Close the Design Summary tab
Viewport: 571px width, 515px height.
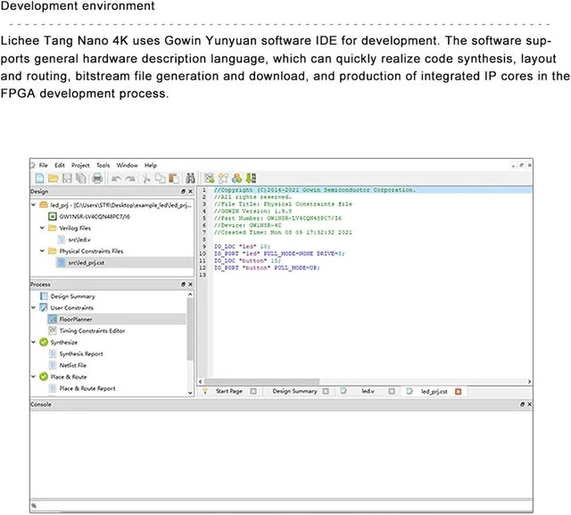(x=326, y=391)
